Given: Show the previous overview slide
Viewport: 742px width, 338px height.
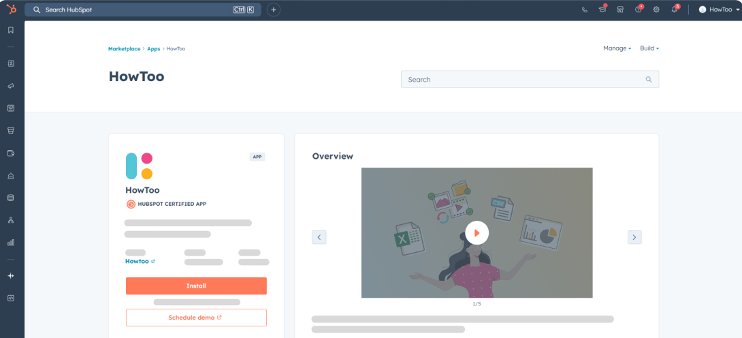Looking at the screenshot, I should [319, 237].
